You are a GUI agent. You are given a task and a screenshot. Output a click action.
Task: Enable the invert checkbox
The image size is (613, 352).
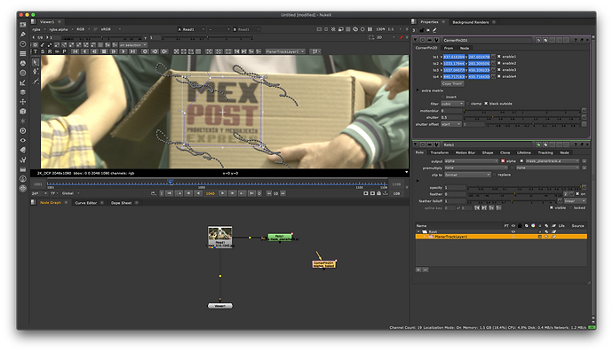click(x=443, y=97)
